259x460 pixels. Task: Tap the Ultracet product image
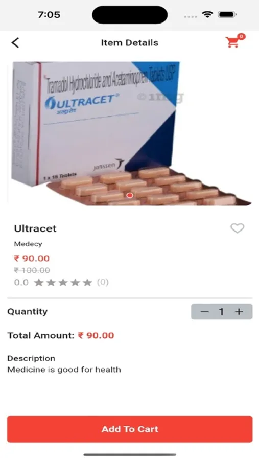(130, 133)
